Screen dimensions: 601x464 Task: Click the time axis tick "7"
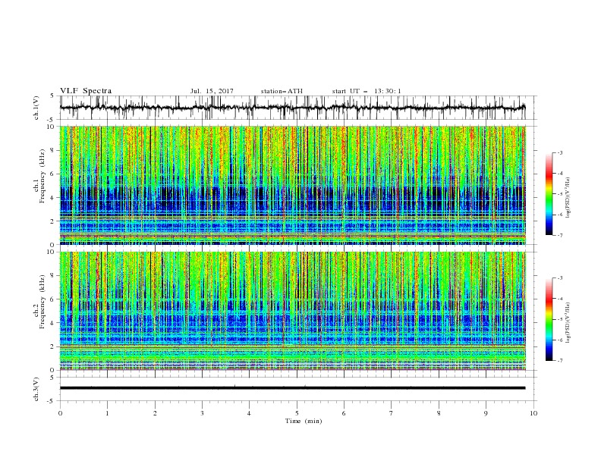pos(392,413)
